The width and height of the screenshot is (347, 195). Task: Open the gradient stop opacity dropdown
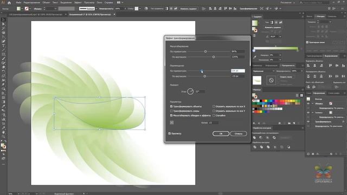[280, 55]
